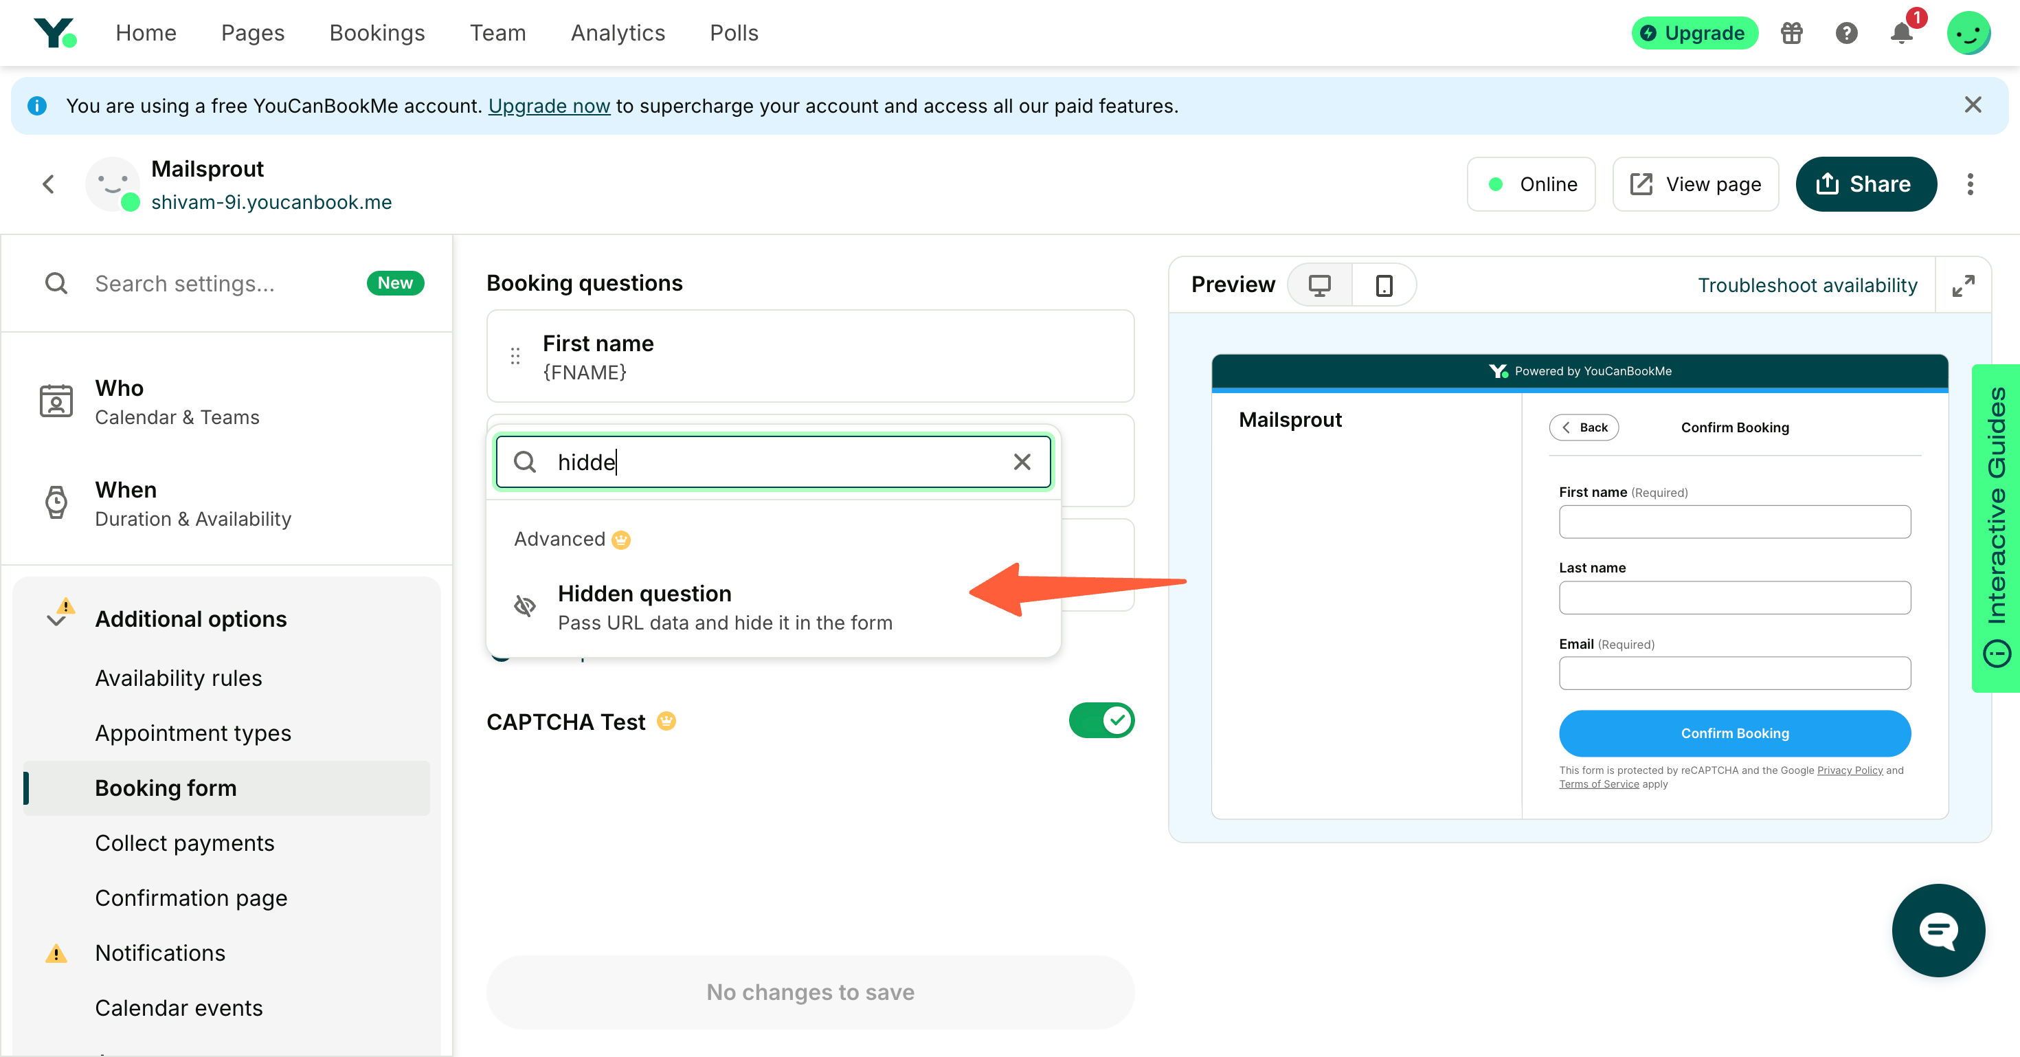
Task: Open Availability rules settings
Action: pos(178,678)
